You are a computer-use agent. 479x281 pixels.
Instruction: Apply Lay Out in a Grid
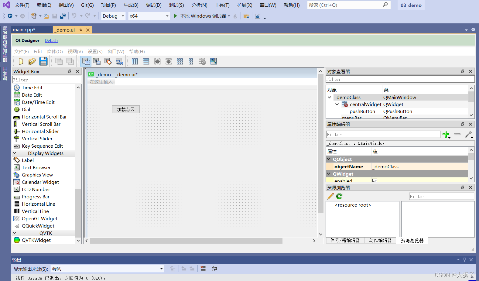pyautogui.click(x=180, y=62)
